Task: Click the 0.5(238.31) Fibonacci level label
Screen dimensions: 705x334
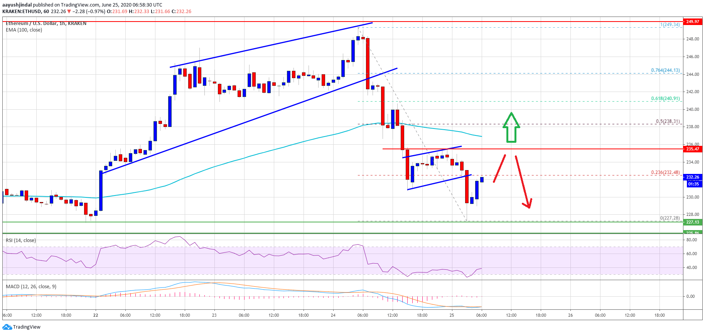Action: pyautogui.click(x=668, y=121)
